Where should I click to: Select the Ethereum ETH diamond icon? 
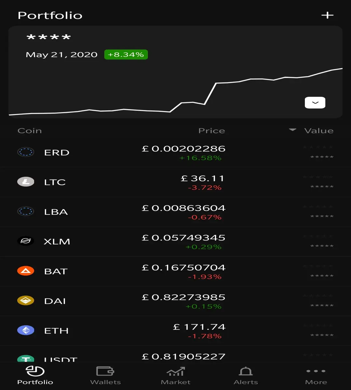[x=26, y=331]
